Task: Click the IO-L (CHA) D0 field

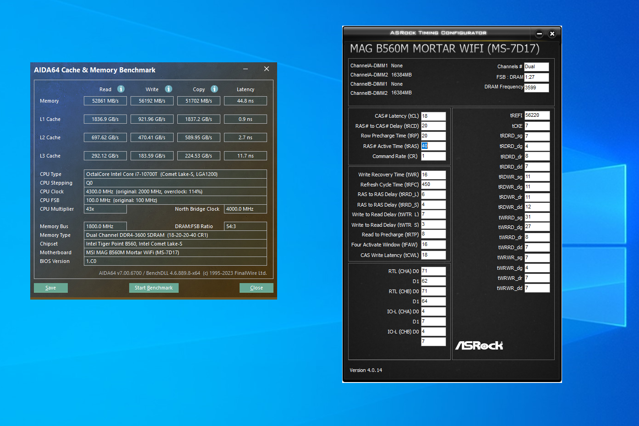Action: (x=433, y=311)
